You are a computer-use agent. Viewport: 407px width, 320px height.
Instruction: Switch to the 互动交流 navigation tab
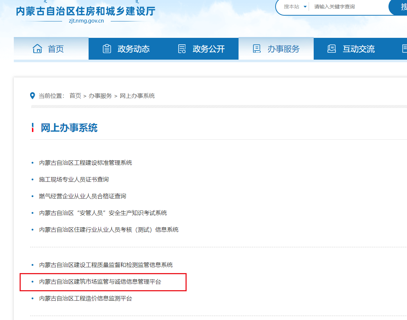tap(358, 49)
